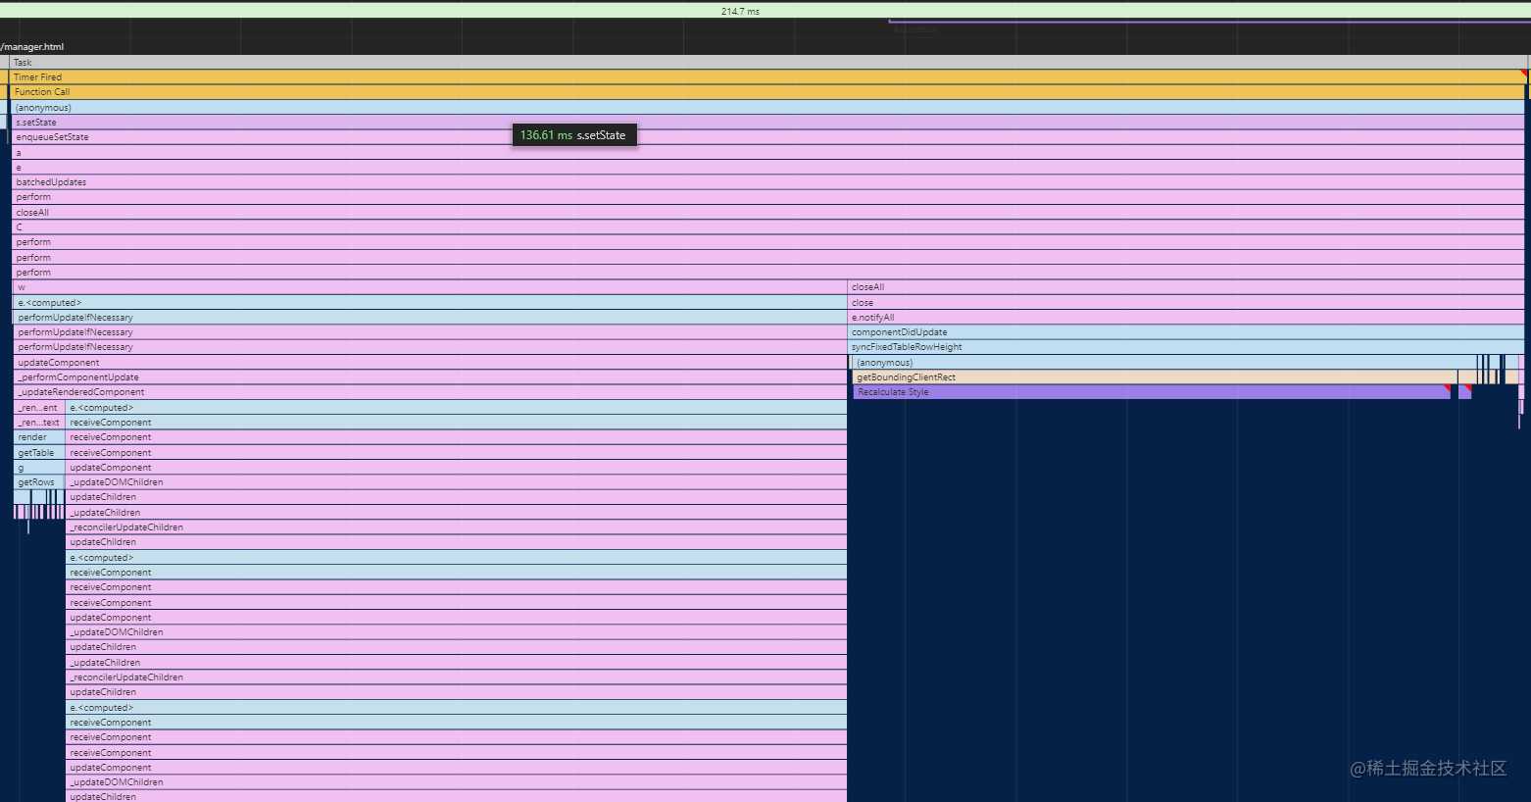The image size is (1531, 802).
Task: Click the s.setState call frame
Action: (767, 123)
